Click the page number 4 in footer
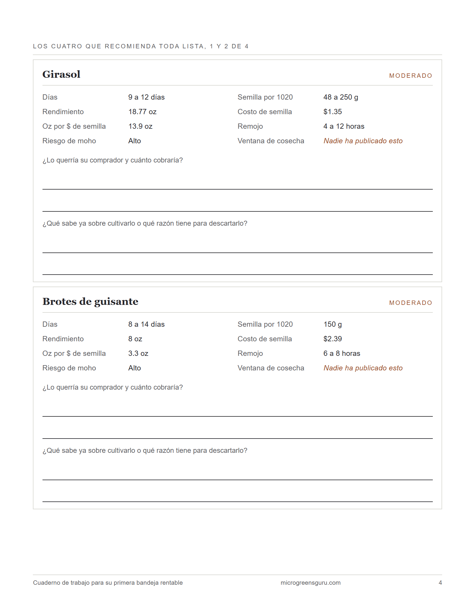This screenshot has height=615, width=475. click(x=440, y=583)
